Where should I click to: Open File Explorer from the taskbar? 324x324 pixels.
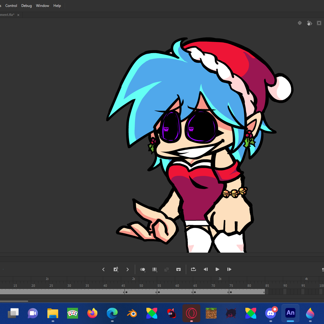point(53,313)
